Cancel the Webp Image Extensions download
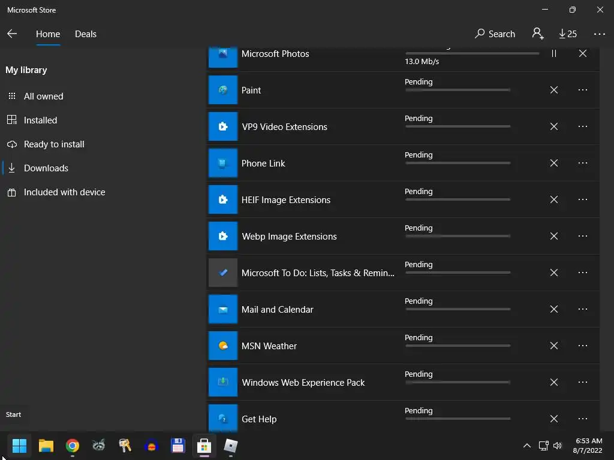This screenshot has height=460, width=614. click(x=553, y=236)
